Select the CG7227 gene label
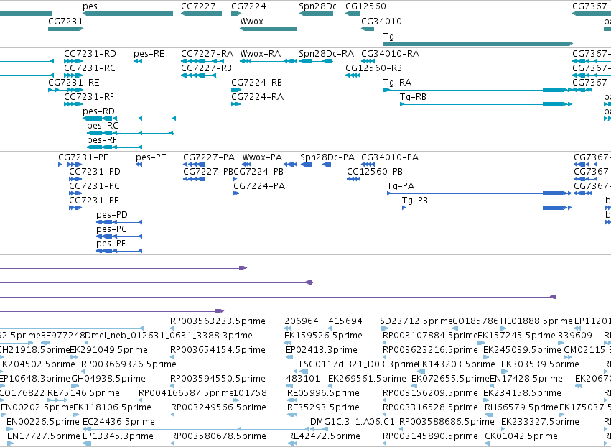Screen dimensions: 611x447 click(198, 6)
